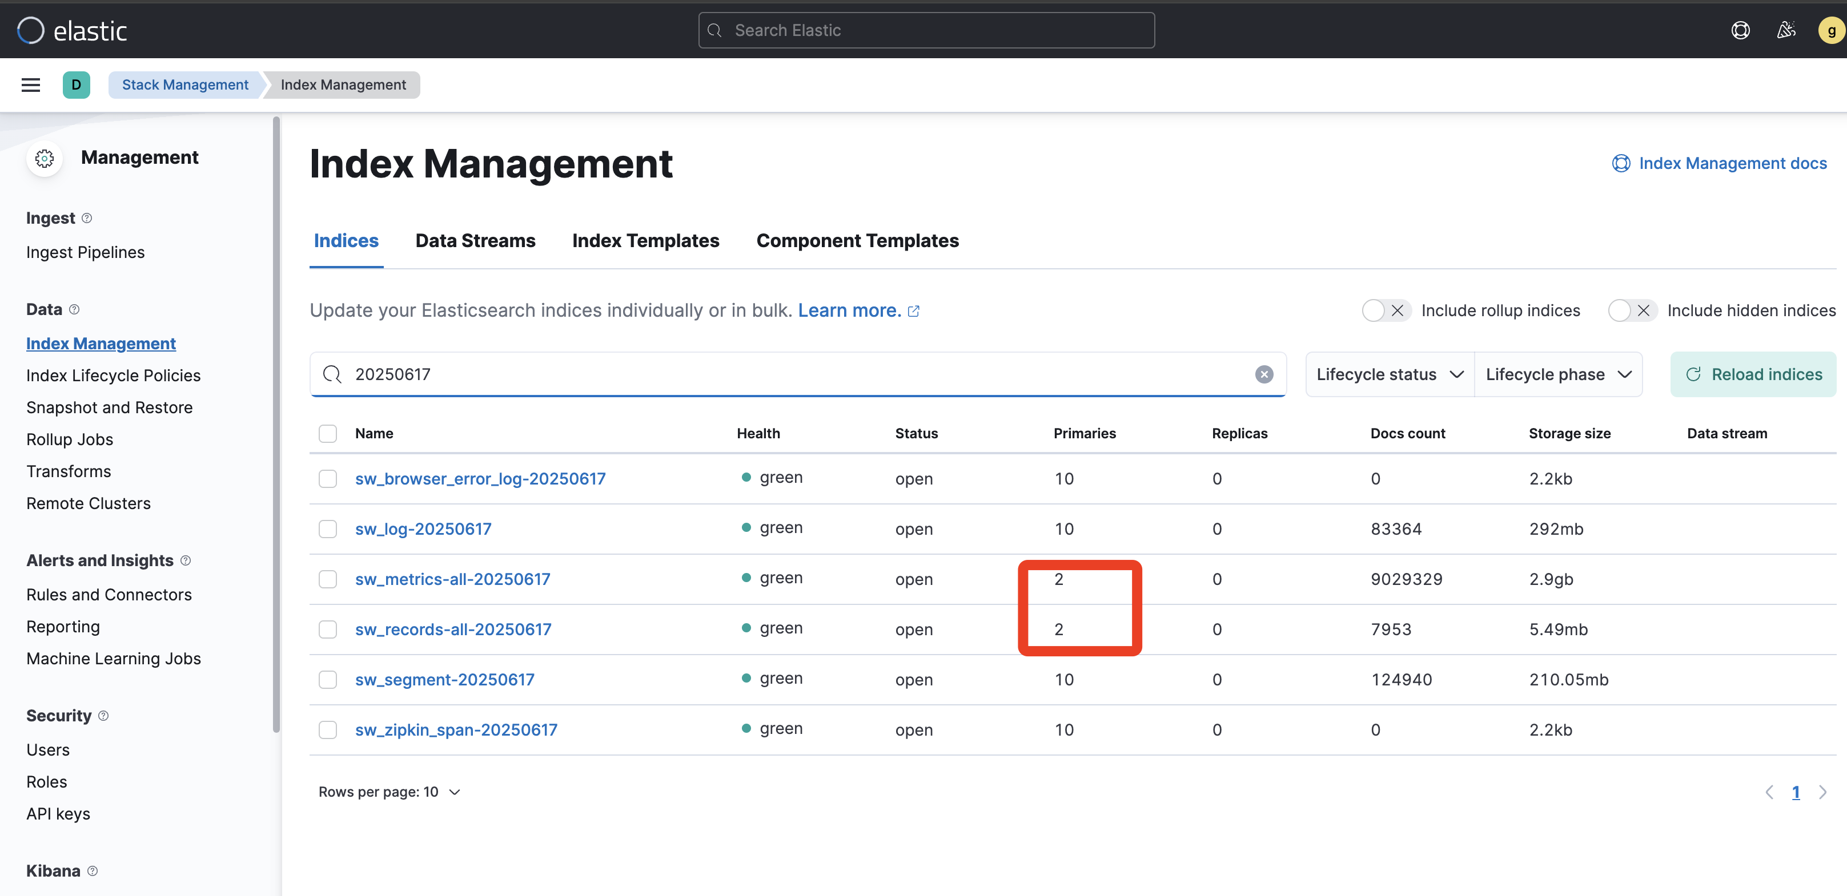Click the Kibana help question icon

point(93,870)
